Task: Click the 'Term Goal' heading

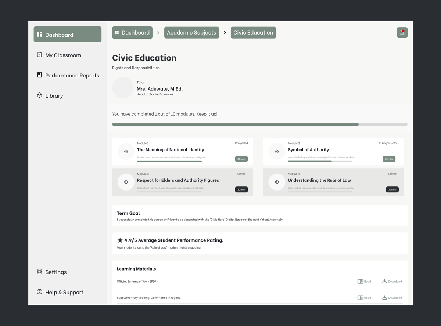Action: click(x=128, y=213)
